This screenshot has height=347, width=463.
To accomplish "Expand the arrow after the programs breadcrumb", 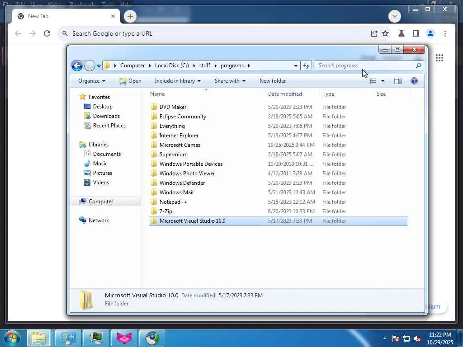I will coord(249,66).
